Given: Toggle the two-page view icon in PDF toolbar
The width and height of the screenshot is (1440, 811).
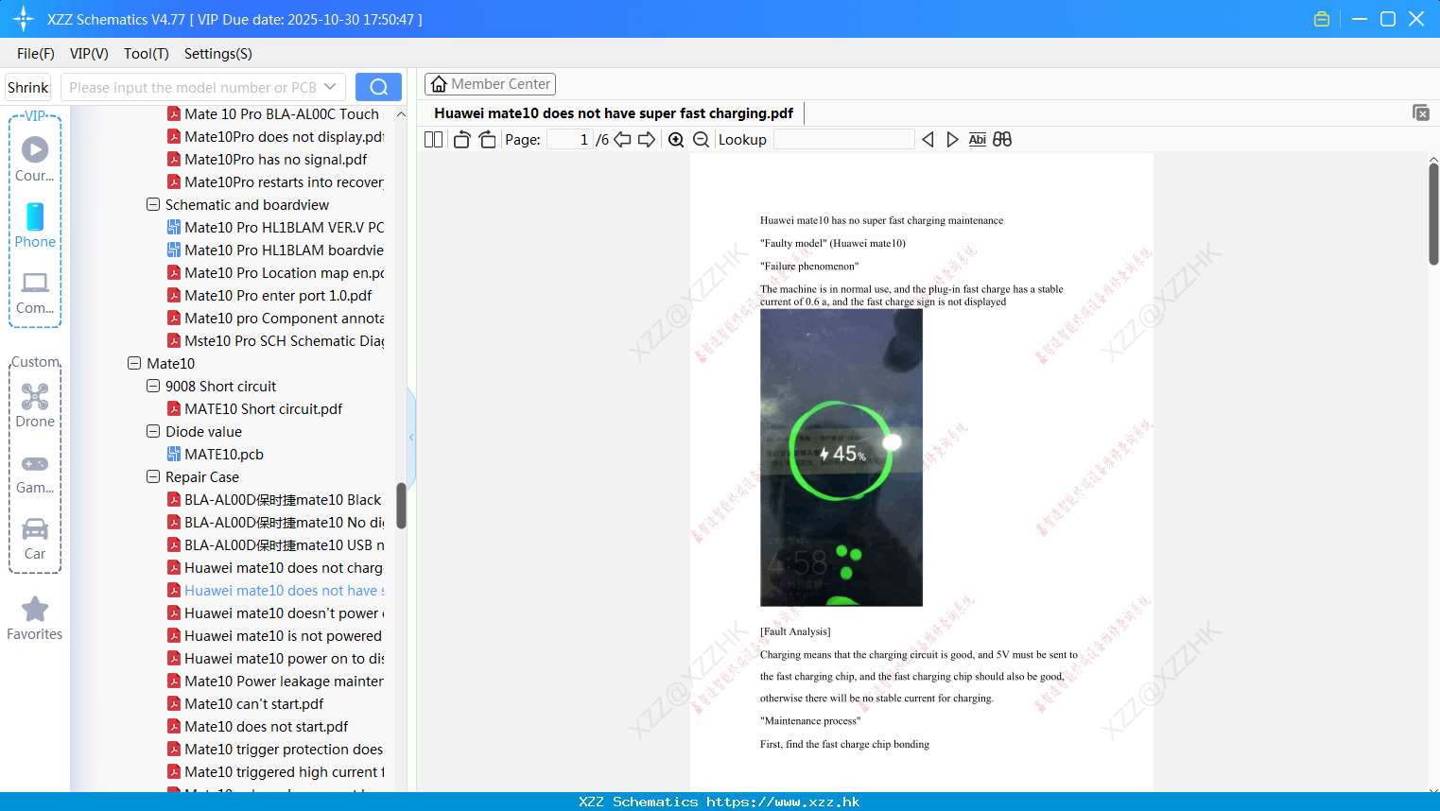Looking at the screenshot, I should 433,140.
